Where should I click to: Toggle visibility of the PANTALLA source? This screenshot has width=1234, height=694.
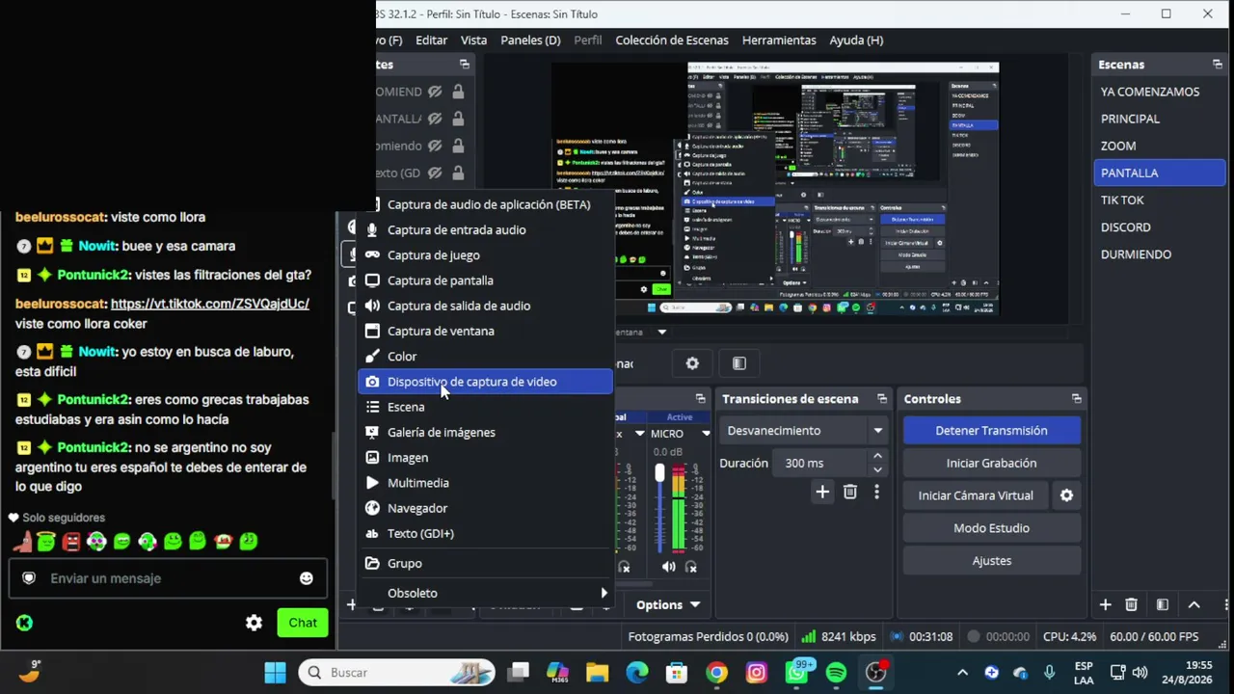coord(436,119)
